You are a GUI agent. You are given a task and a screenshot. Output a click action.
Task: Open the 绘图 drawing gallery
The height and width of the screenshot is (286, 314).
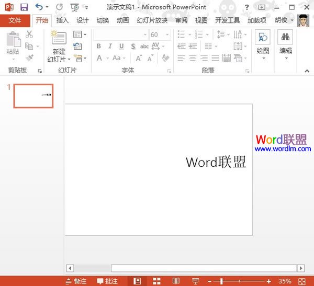tap(263, 45)
